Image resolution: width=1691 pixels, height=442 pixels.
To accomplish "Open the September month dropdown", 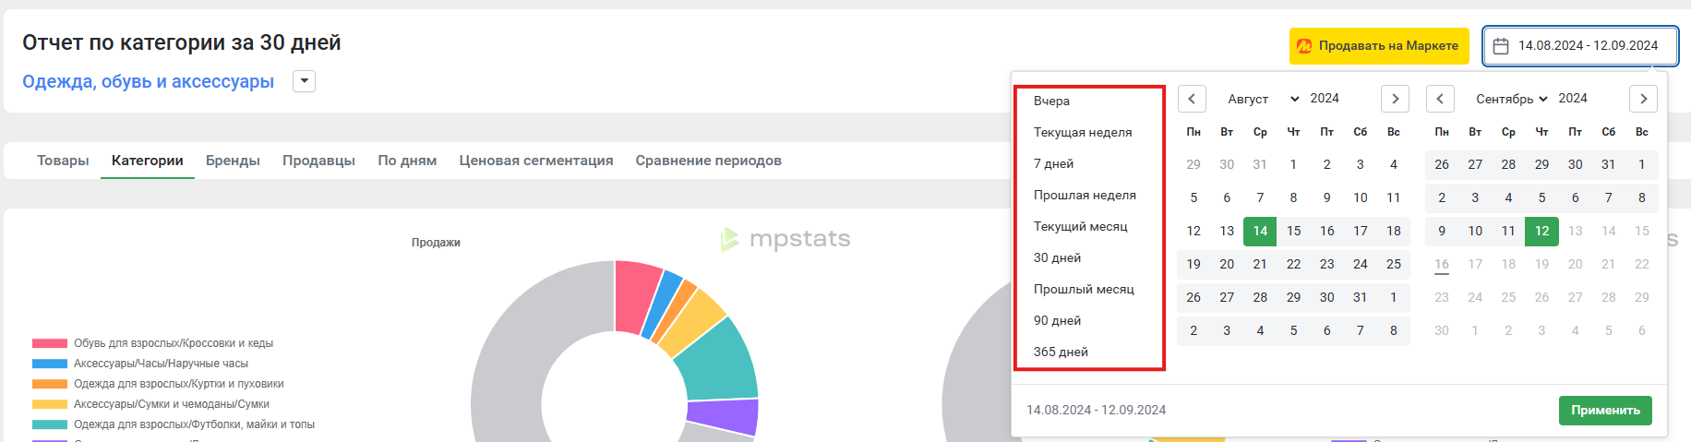I will click(x=1511, y=99).
